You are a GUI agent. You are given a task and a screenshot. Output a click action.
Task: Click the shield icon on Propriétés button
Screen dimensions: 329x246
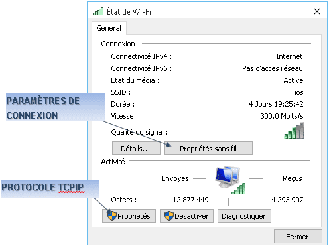point(112,216)
